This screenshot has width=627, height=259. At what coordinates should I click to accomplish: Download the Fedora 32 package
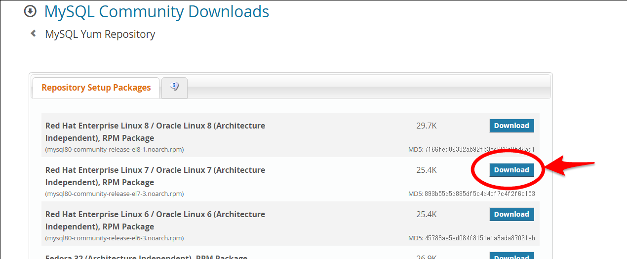coord(511,256)
